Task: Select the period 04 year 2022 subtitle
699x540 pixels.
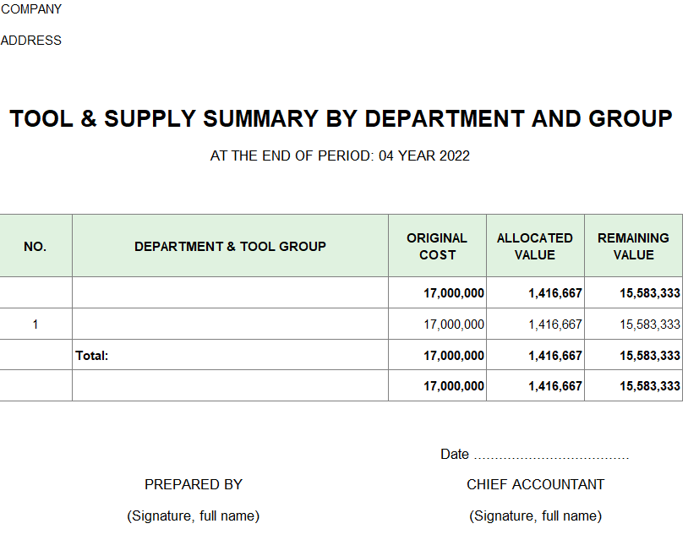Action: (x=340, y=155)
